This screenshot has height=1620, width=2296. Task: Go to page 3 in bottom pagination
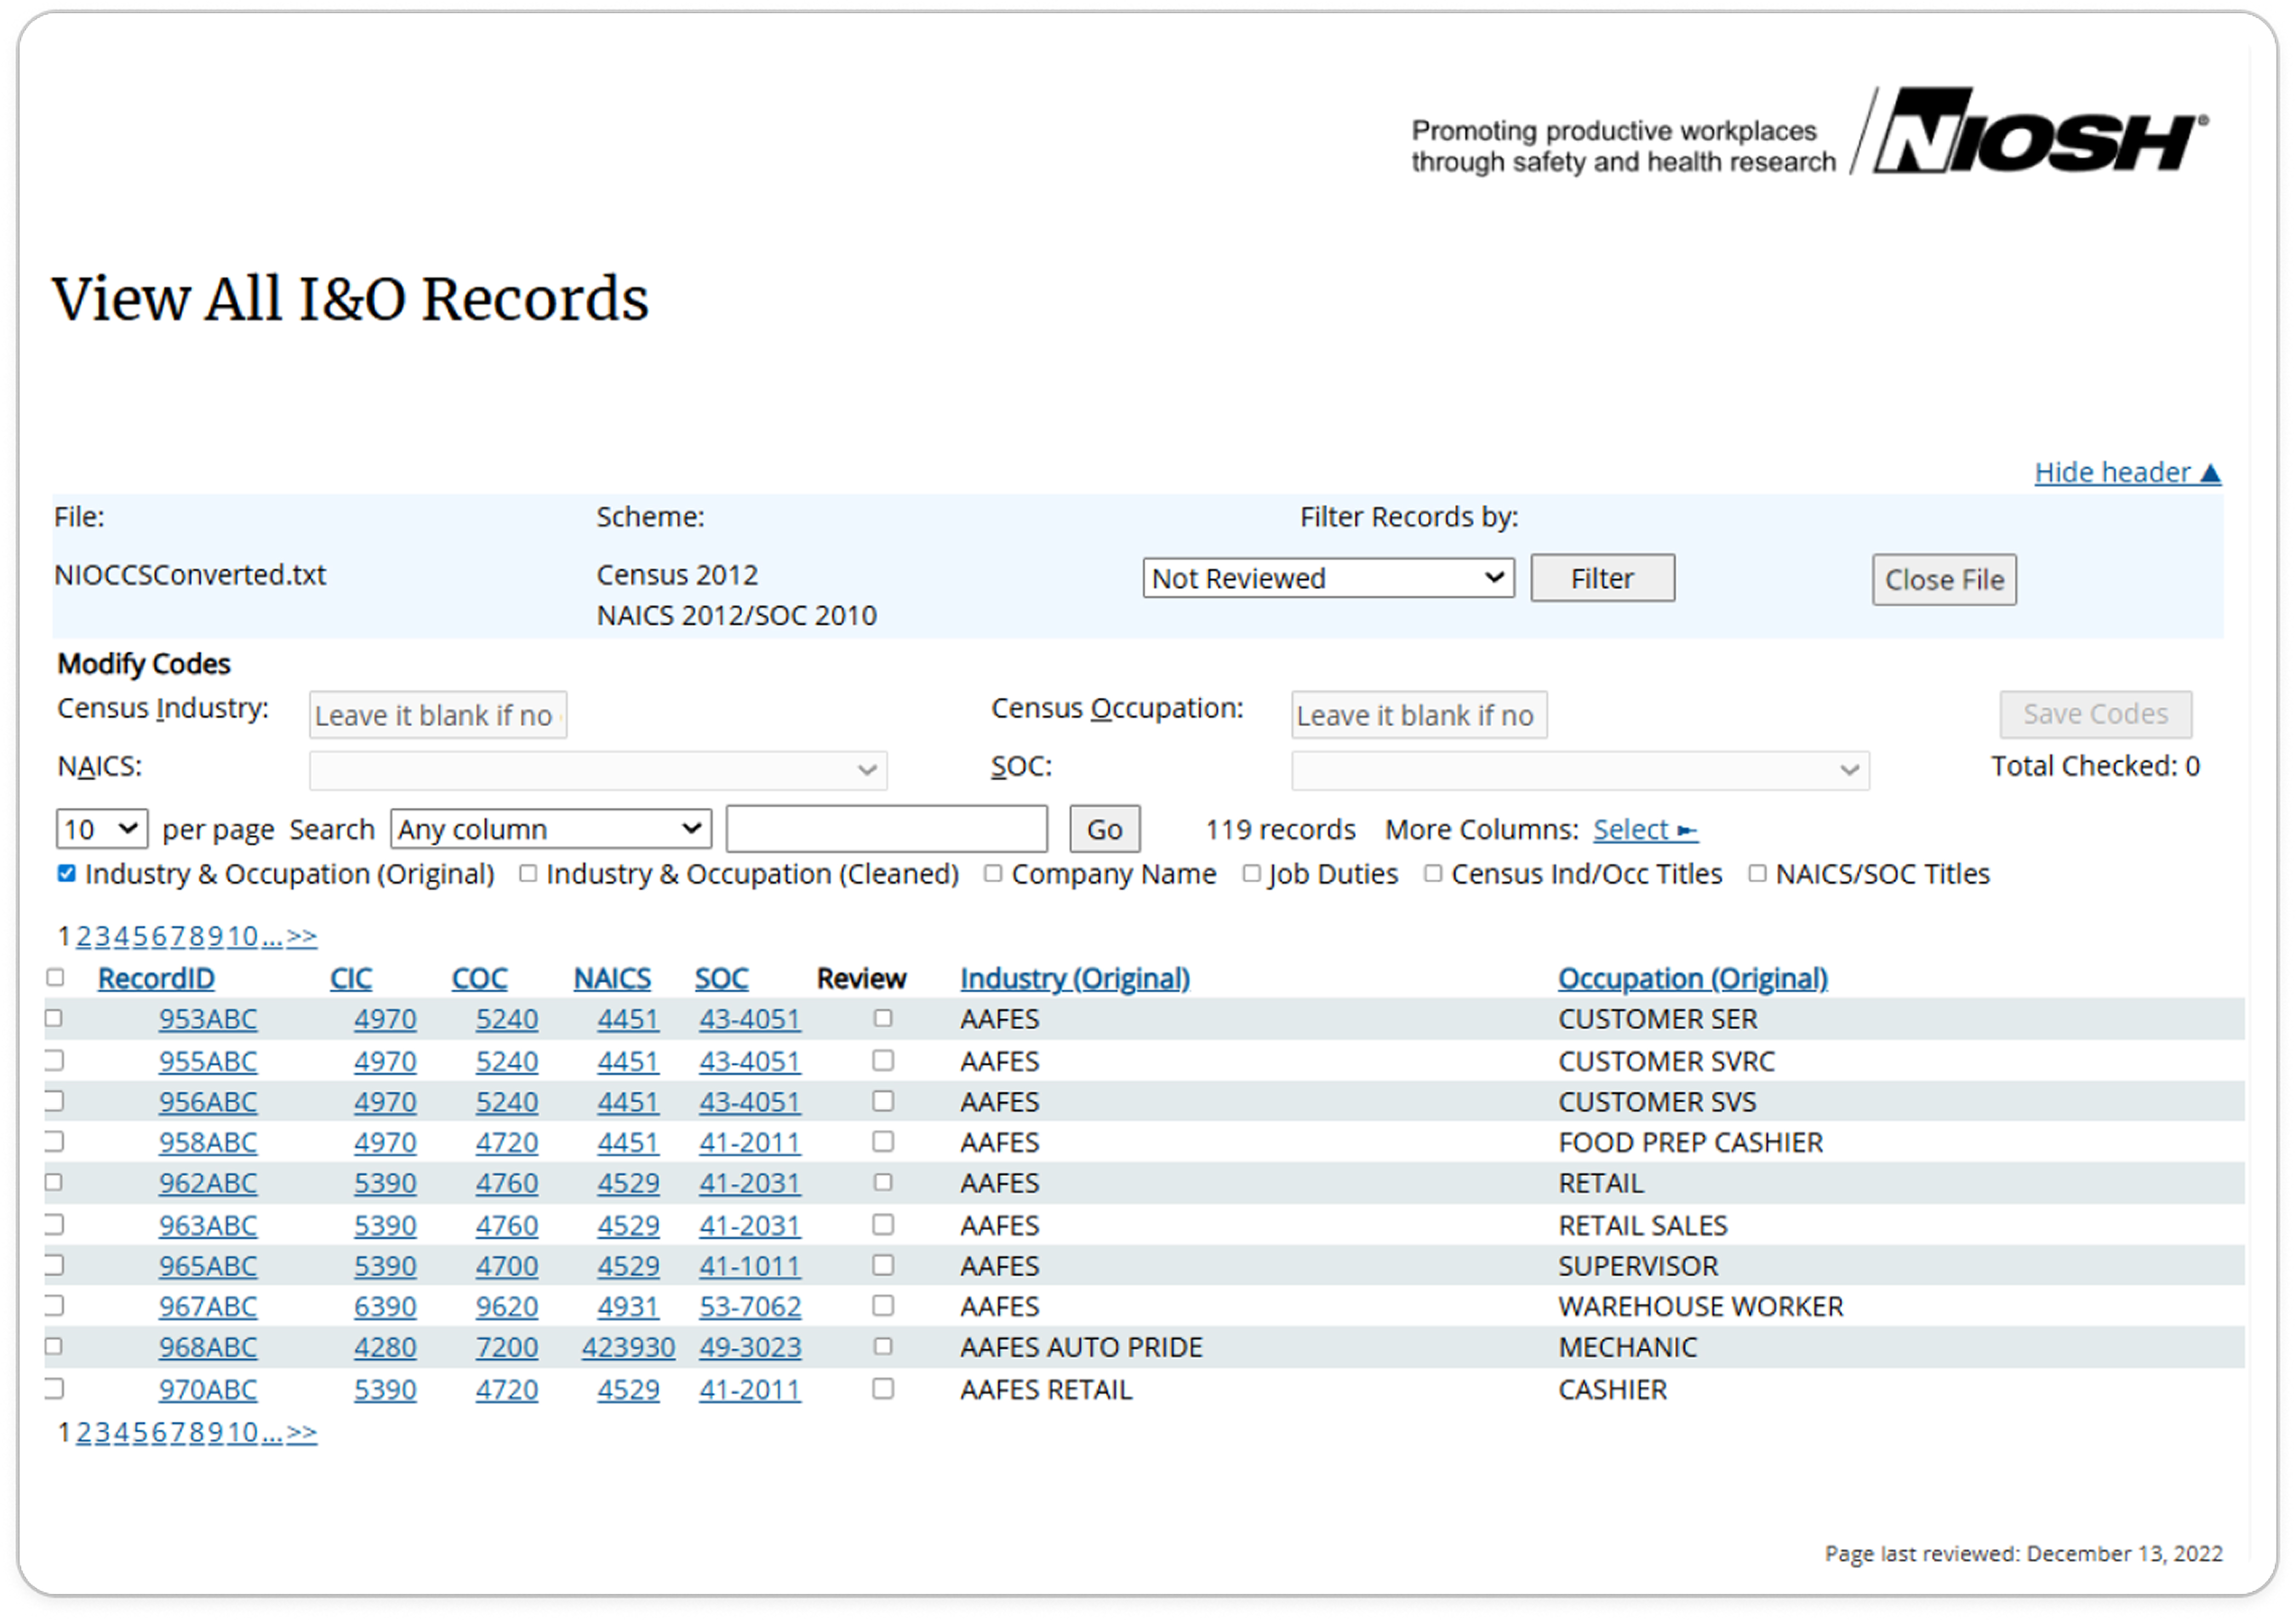103,1432
